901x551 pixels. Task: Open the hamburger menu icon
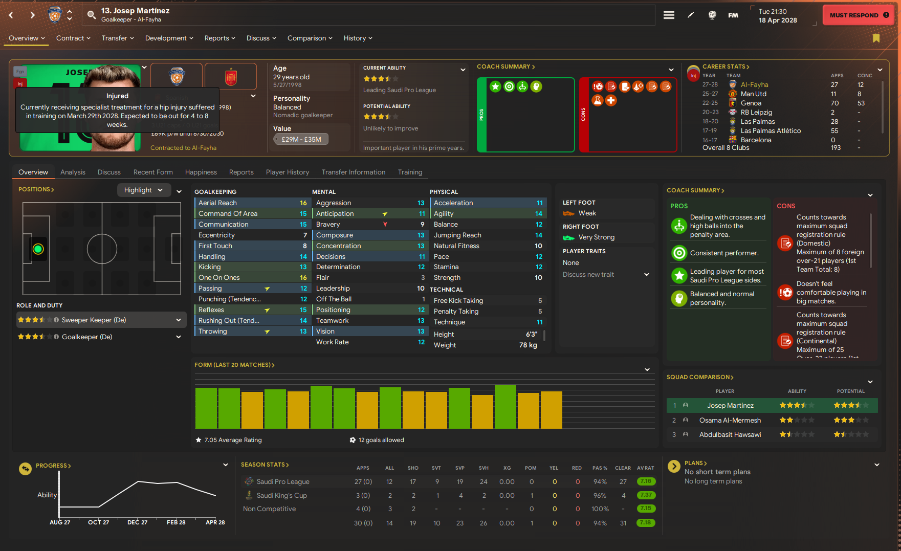[x=669, y=15]
